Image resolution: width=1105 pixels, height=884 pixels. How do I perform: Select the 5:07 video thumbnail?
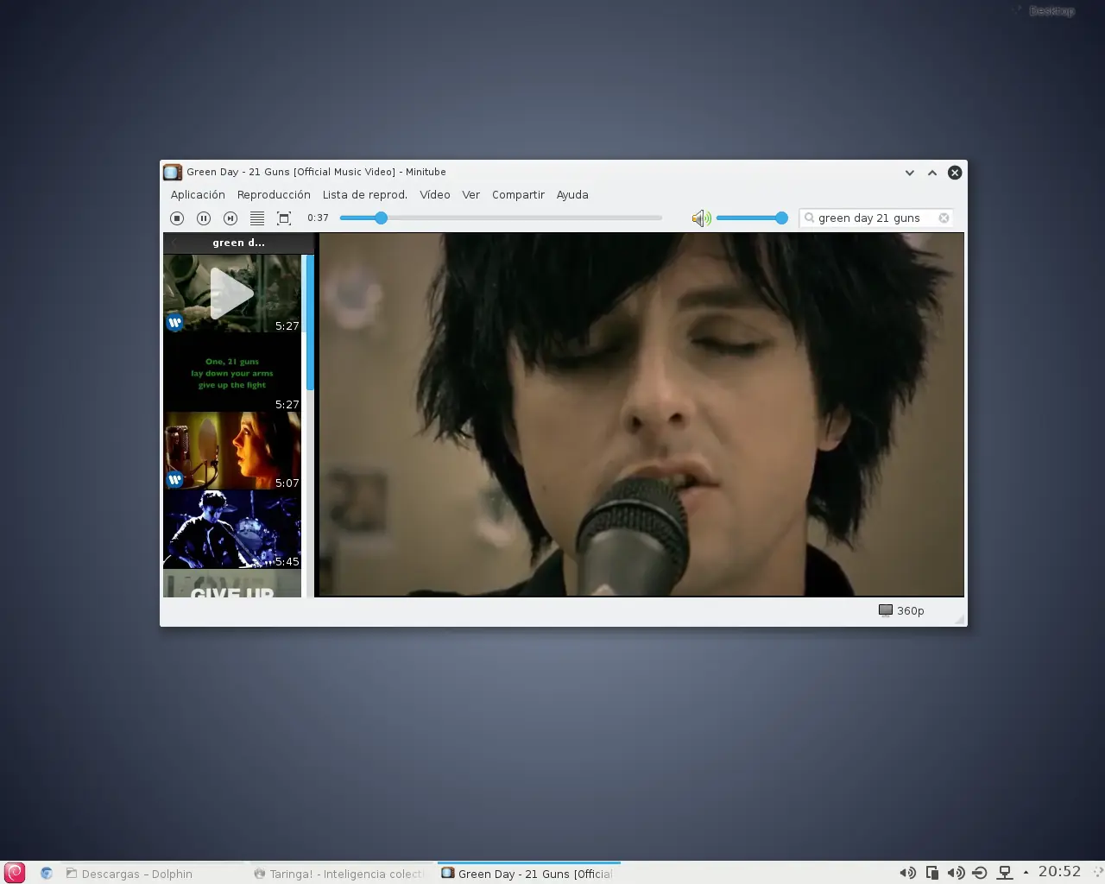click(232, 451)
